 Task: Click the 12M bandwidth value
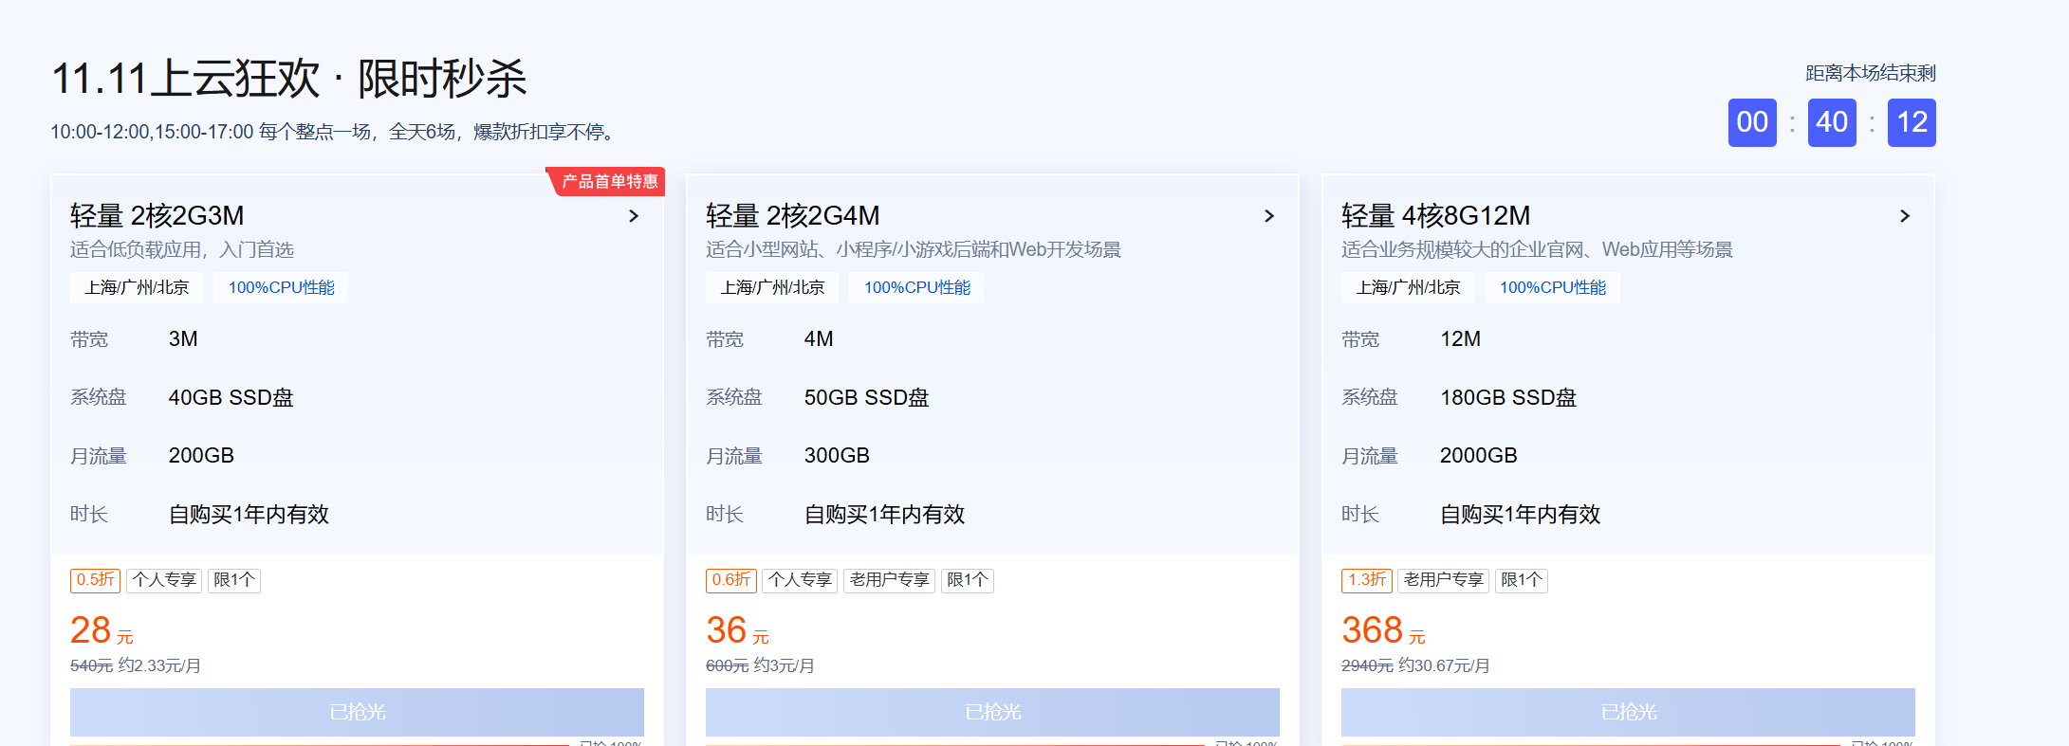coord(1460,339)
